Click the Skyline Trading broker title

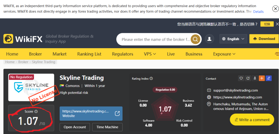(x=82, y=78)
